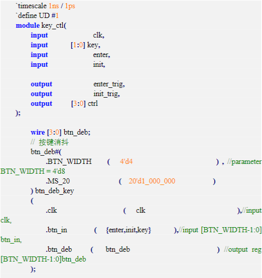Select the init_trig output port
Screen dimensions: 262x278
pos(107,94)
